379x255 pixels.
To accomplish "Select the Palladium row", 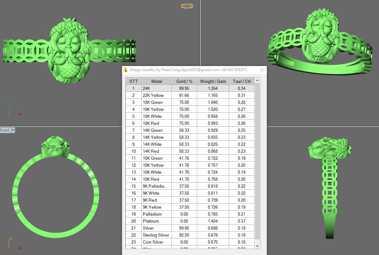I will tap(190, 214).
